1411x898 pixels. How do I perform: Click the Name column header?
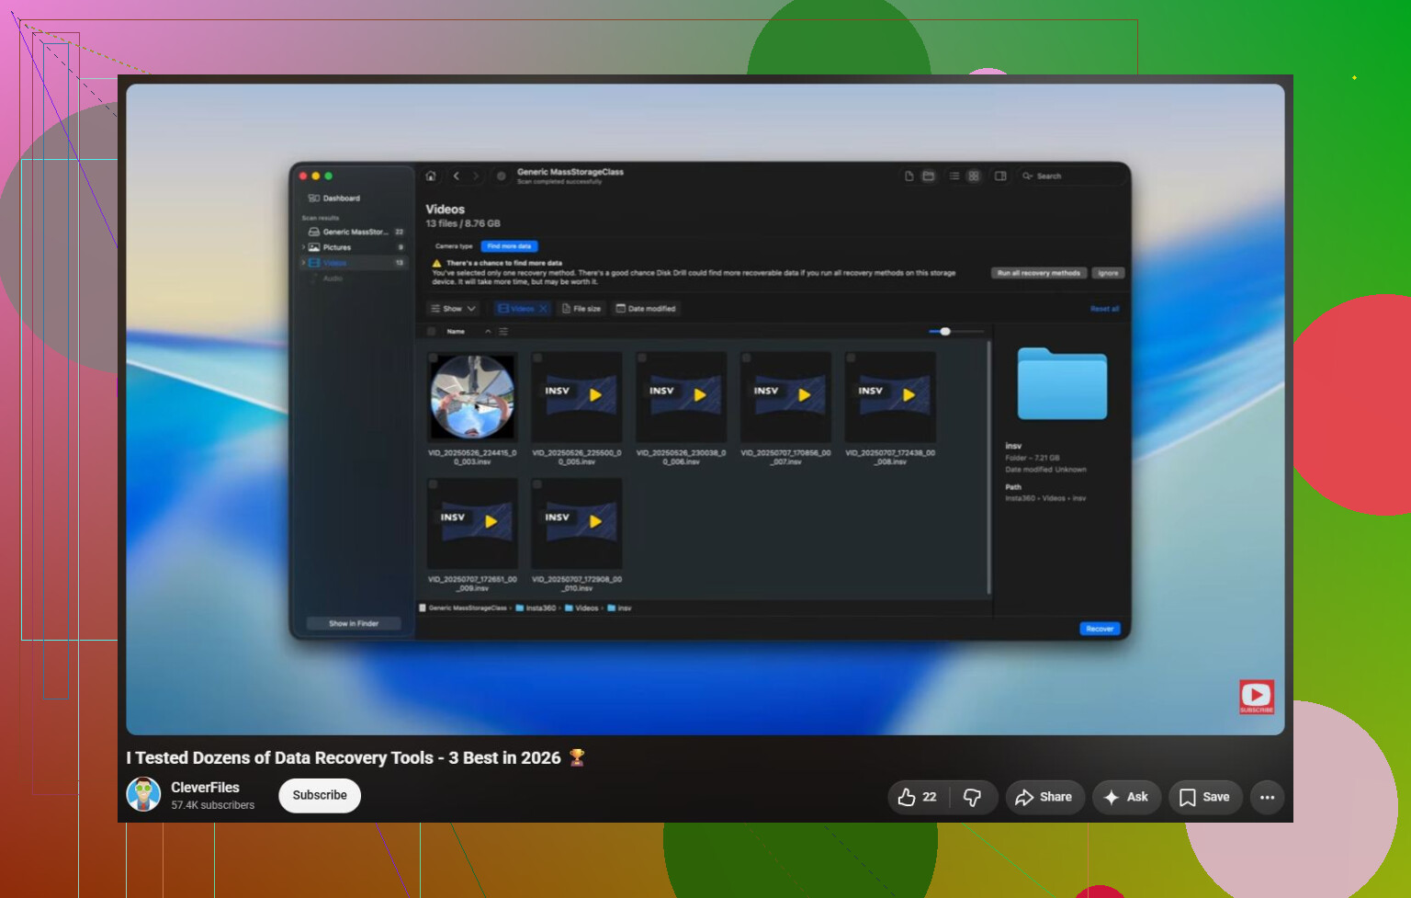456,331
